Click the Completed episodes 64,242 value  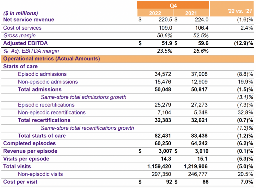click(x=199, y=143)
